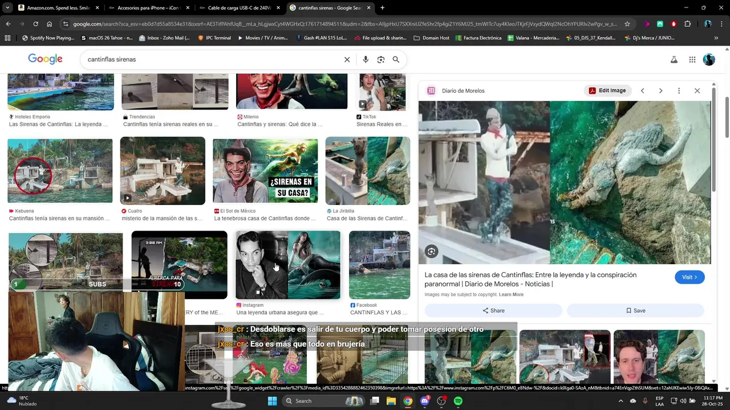Open Spotify from the taskbar

(458, 401)
